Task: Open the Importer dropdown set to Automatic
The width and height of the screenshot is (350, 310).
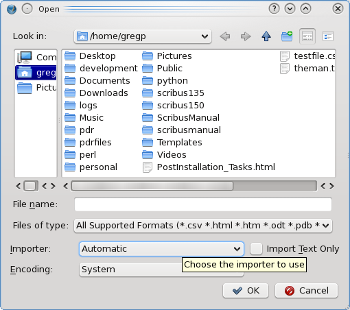Action: point(161,249)
